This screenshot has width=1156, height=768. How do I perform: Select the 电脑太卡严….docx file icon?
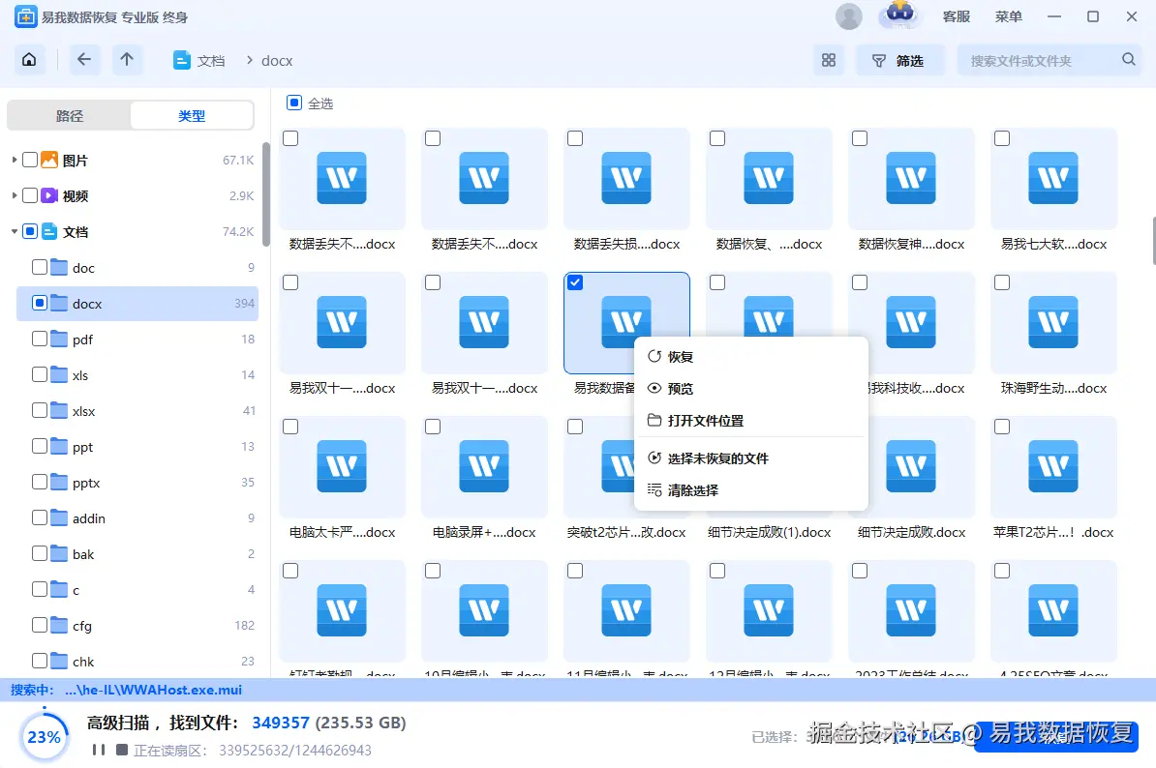tap(342, 466)
